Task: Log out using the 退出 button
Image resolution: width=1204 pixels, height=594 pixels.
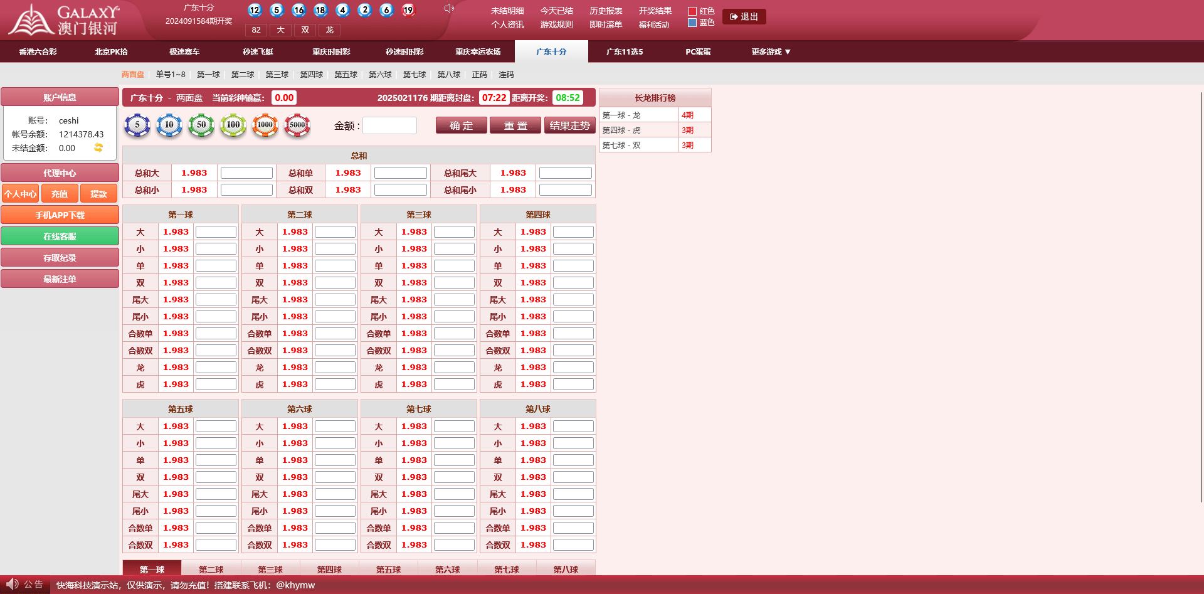Action: [744, 17]
